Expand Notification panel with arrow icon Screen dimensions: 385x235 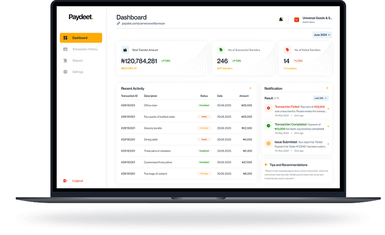(x=327, y=88)
